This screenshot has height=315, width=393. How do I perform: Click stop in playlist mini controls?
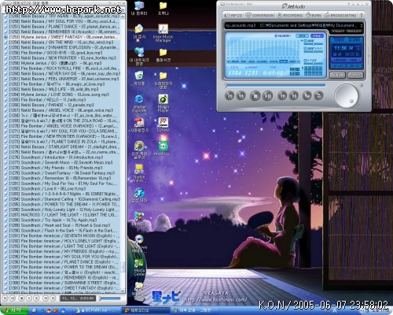pos(22,298)
